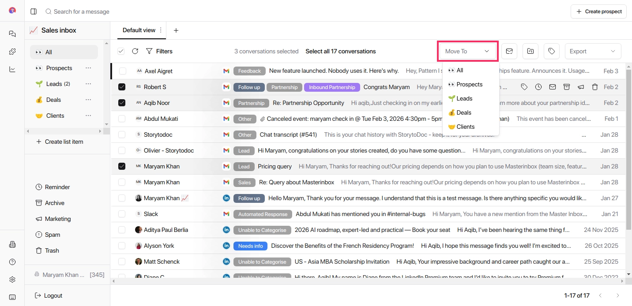Open the Export dropdown

pyautogui.click(x=592, y=51)
